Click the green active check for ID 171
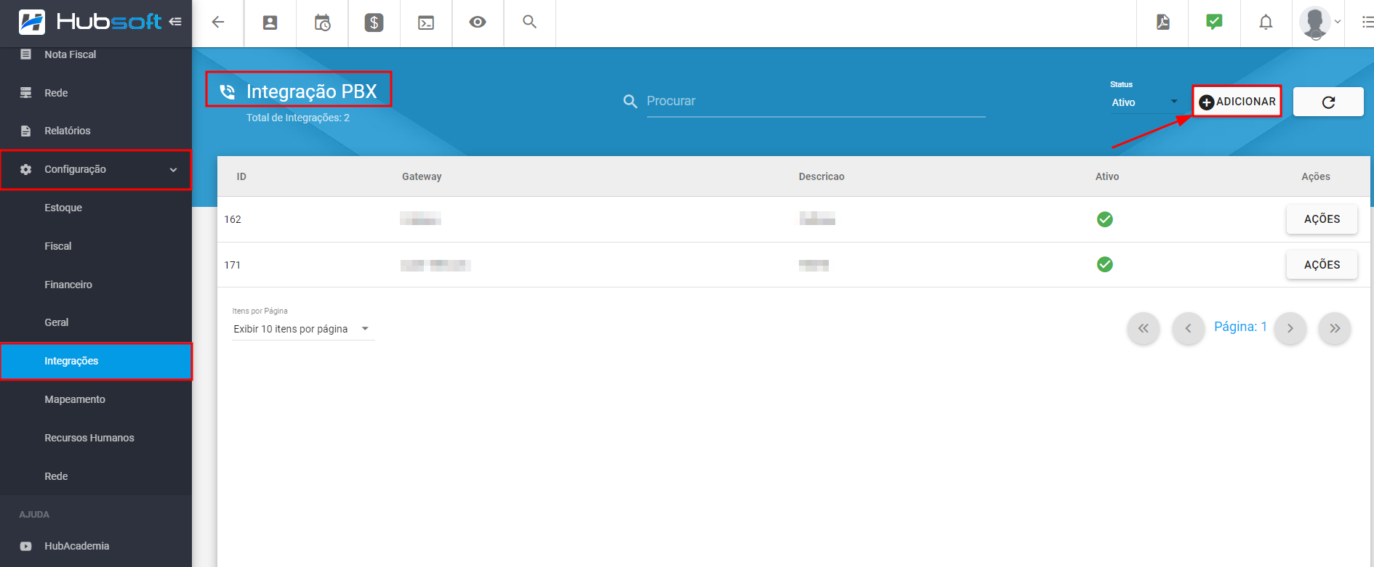The height and width of the screenshot is (567, 1374). 1105,264
